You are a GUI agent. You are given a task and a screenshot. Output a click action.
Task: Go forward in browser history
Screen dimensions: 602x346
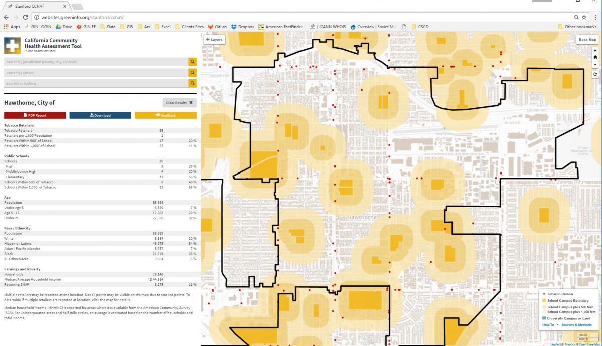(x=16, y=17)
